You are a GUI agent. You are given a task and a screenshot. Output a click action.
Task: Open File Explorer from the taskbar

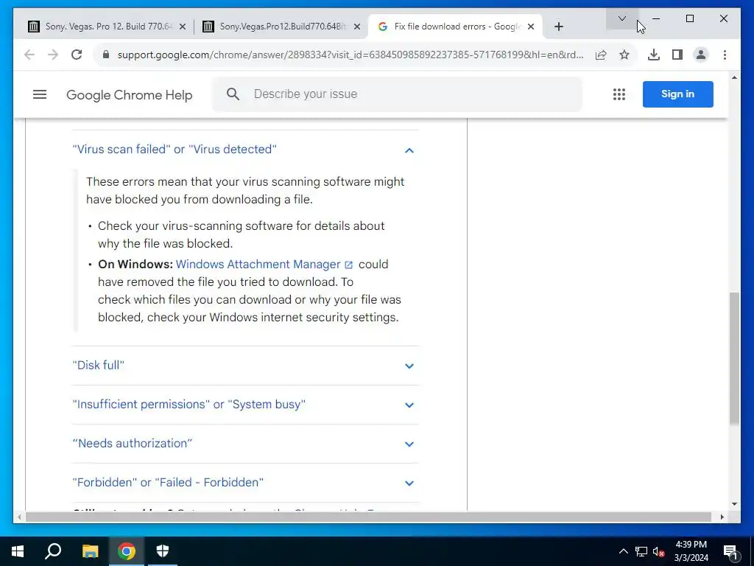(90, 551)
